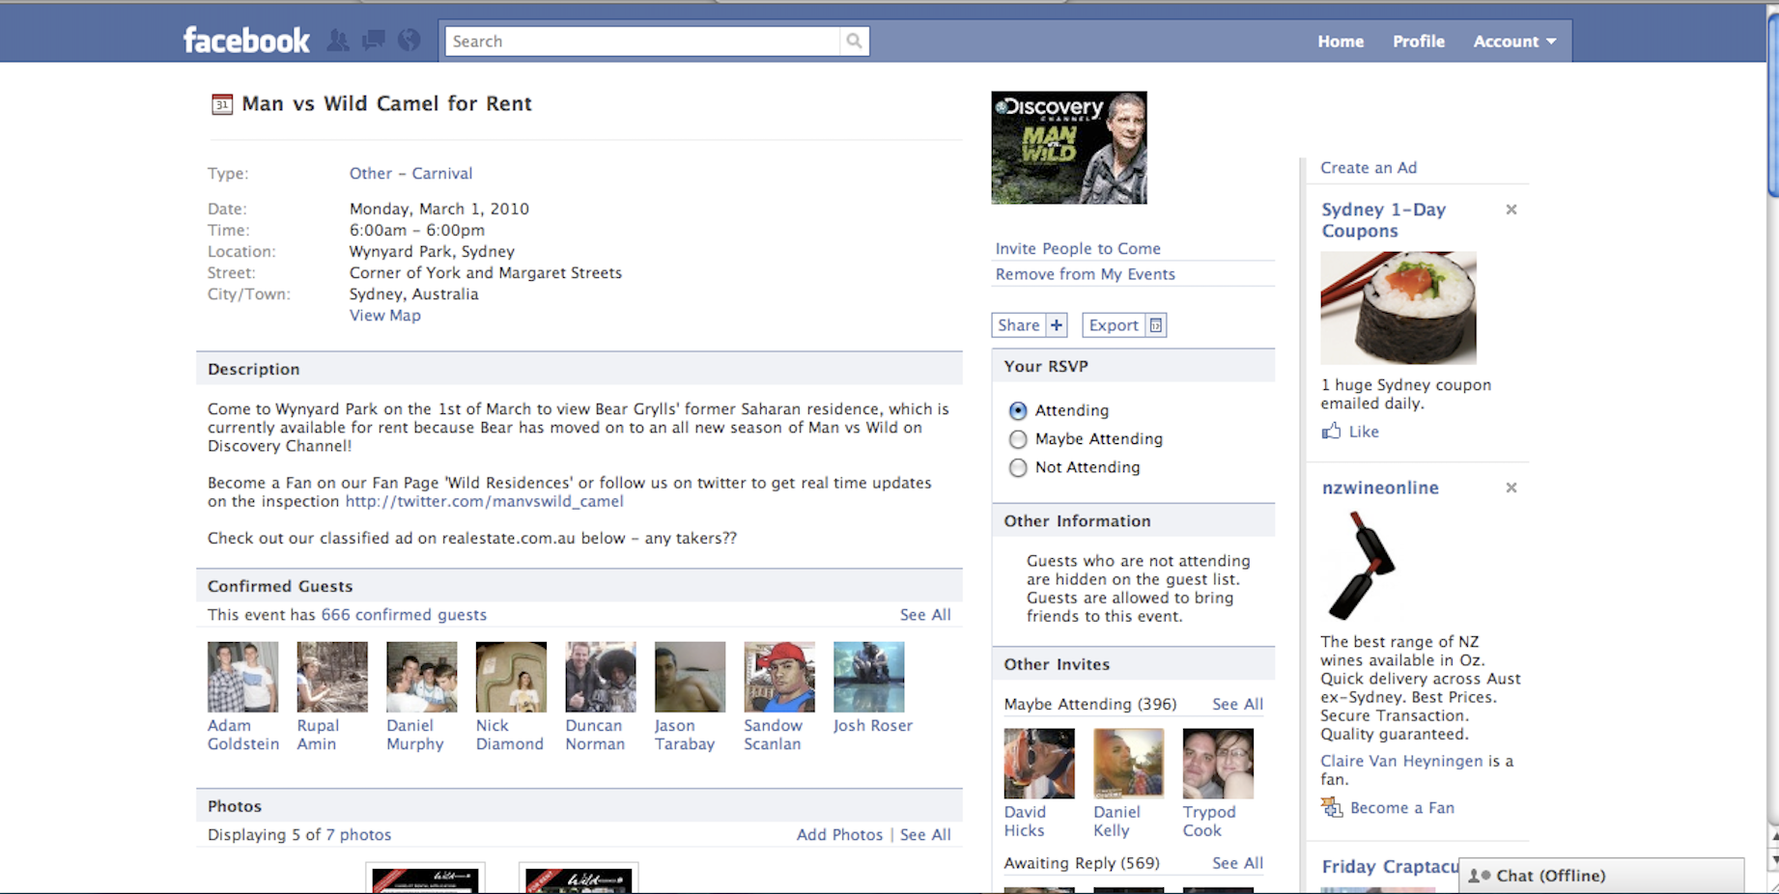Close the nzwineonline ad
This screenshot has width=1779, height=894.
(x=1511, y=488)
